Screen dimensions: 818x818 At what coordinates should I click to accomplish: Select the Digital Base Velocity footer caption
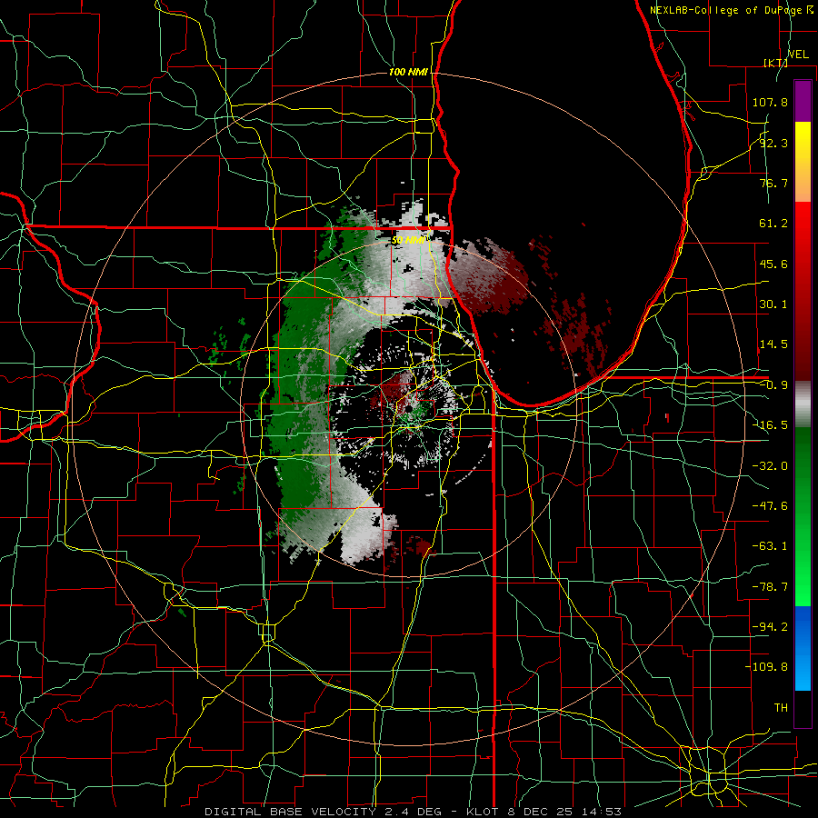coord(413,812)
